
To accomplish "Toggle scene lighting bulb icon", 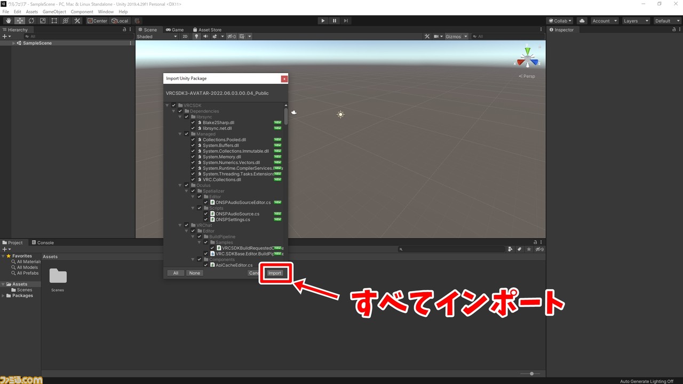I will click(x=196, y=36).
